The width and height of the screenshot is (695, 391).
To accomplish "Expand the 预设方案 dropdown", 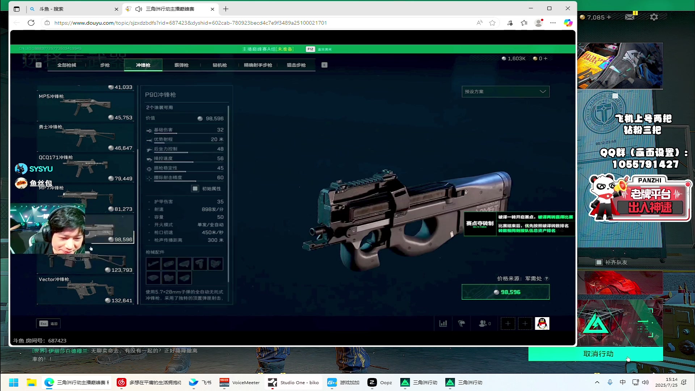I will 505,92.
